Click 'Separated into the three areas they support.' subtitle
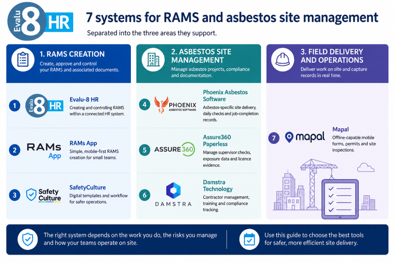This screenshot has height=263, width=394. (152, 33)
